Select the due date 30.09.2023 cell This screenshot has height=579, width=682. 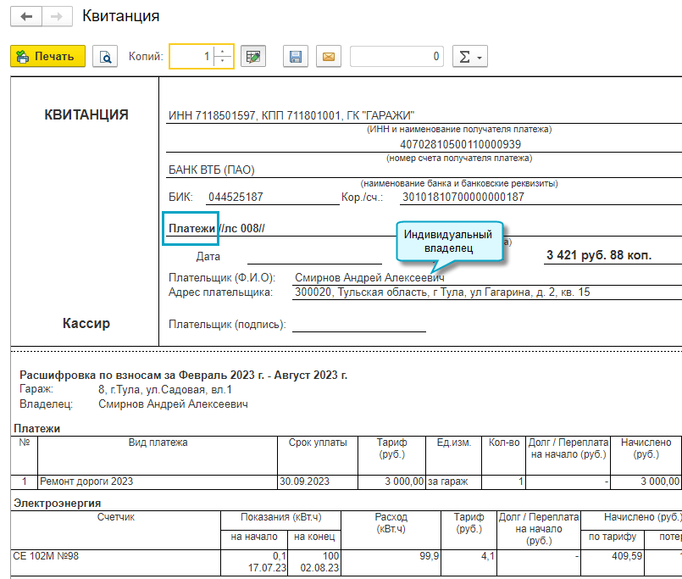[318, 482]
